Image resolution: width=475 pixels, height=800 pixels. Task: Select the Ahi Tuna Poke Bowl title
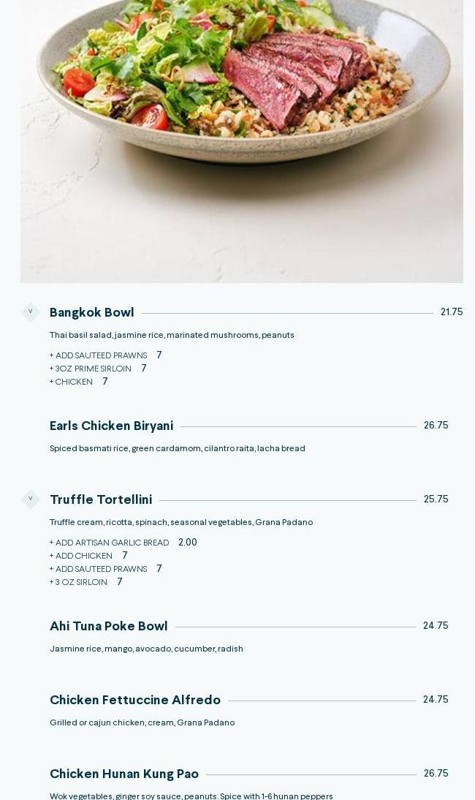click(x=109, y=627)
